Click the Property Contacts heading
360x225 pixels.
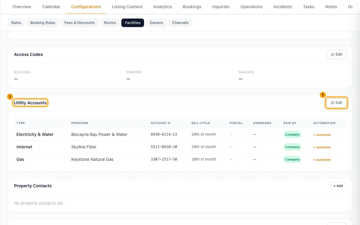point(33,186)
